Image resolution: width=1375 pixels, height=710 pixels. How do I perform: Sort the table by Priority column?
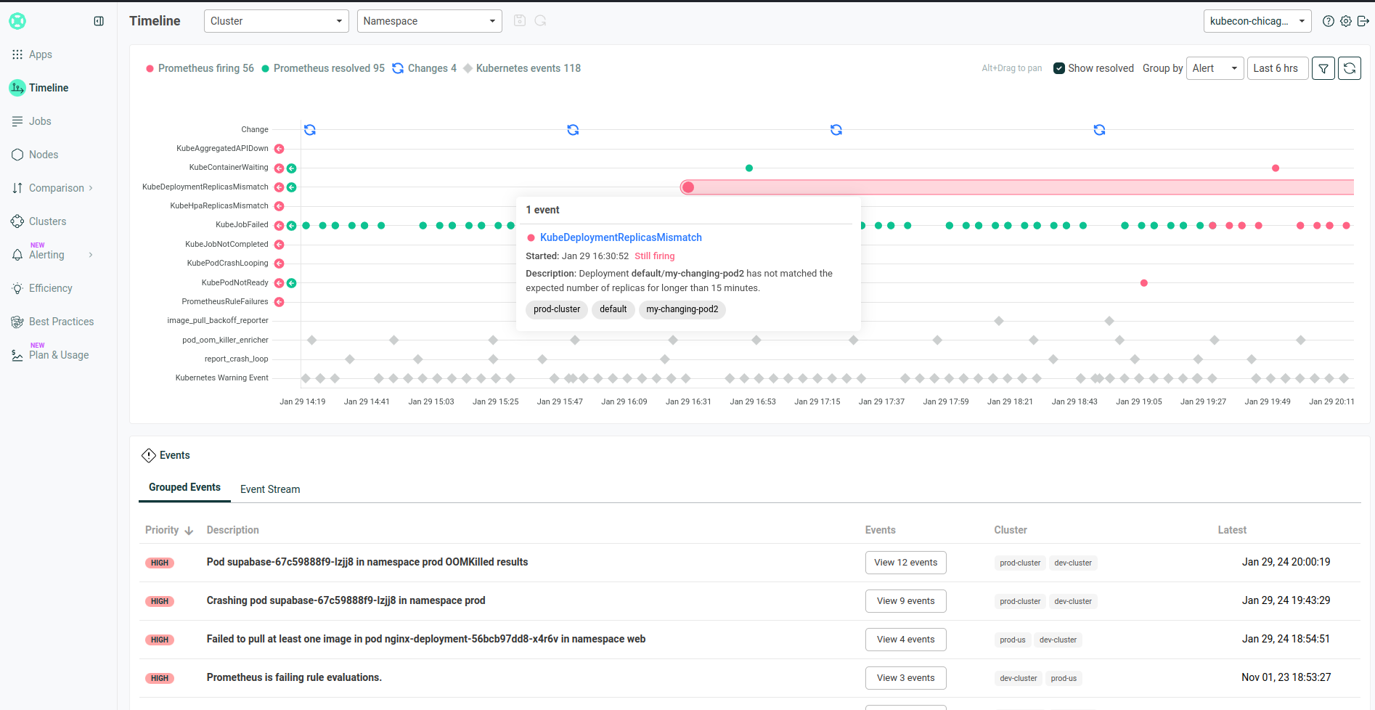coord(168,530)
